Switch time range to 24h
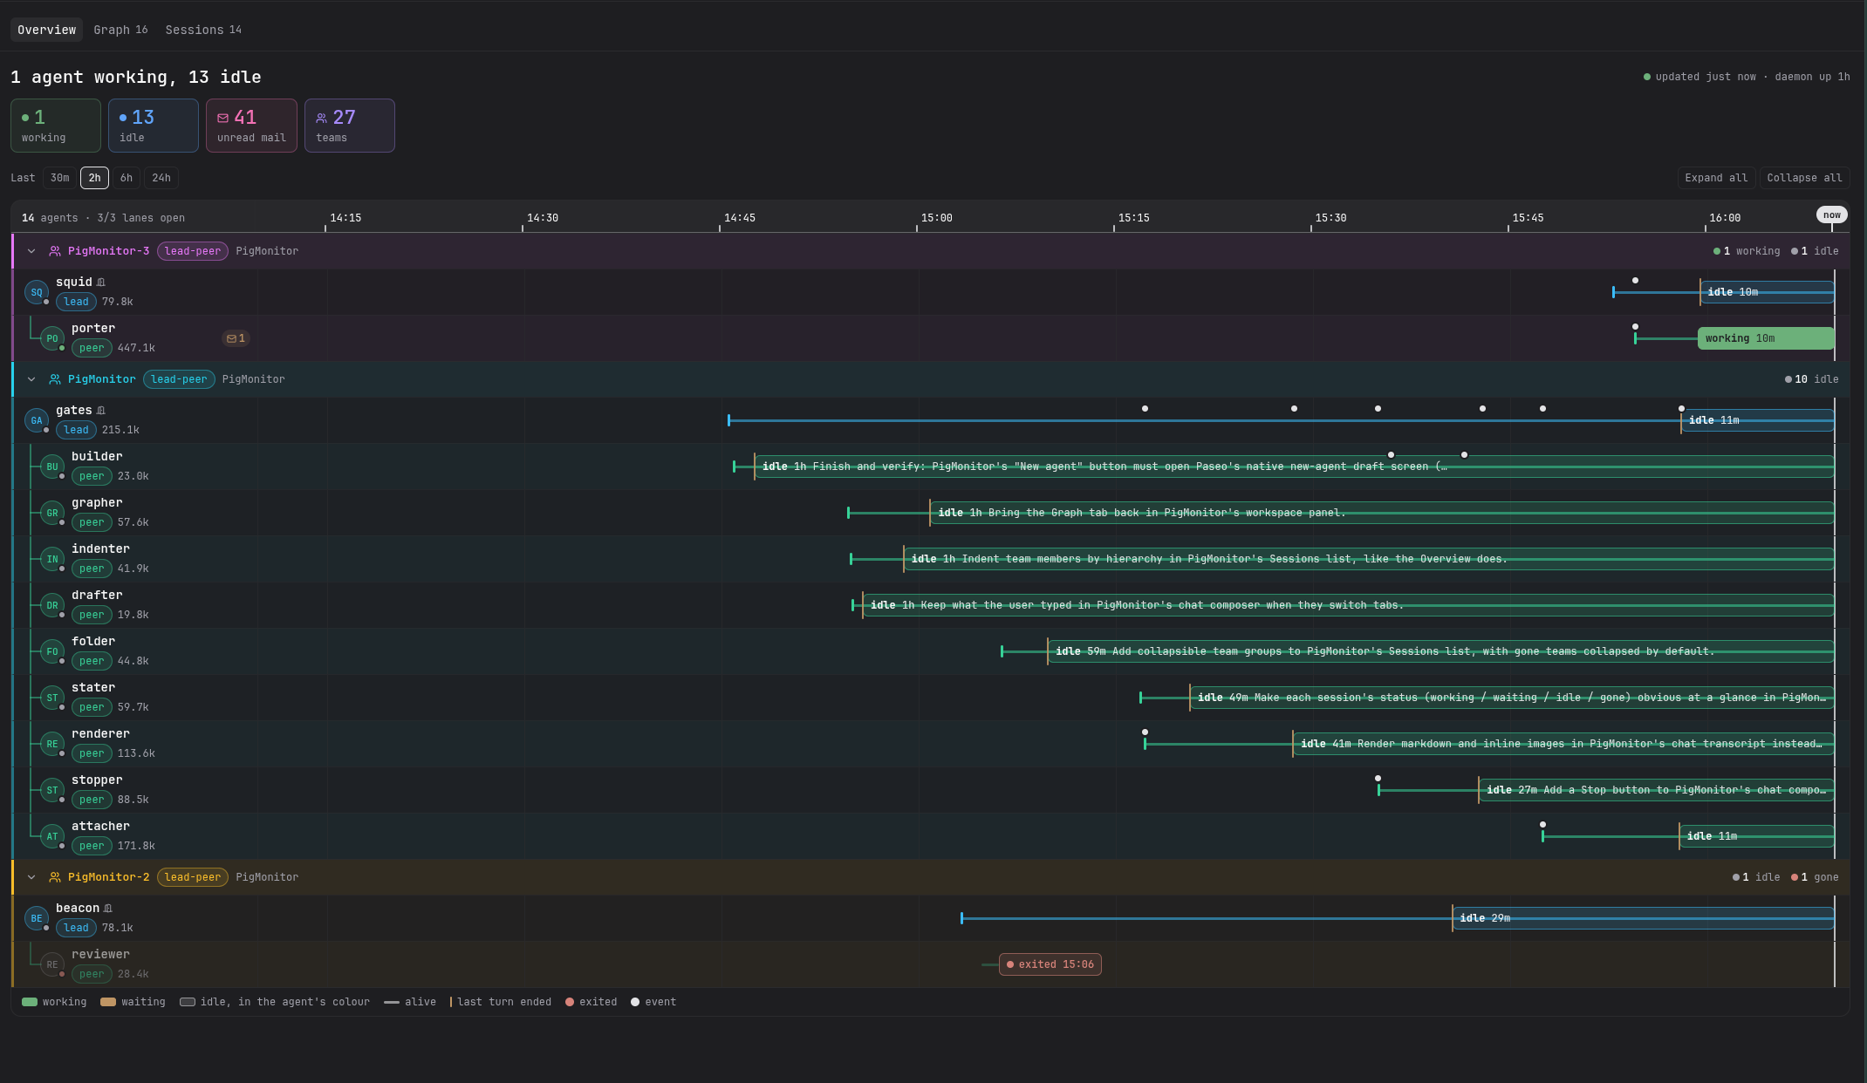Image resolution: width=1867 pixels, height=1083 pixels. [x=161, y=178]
